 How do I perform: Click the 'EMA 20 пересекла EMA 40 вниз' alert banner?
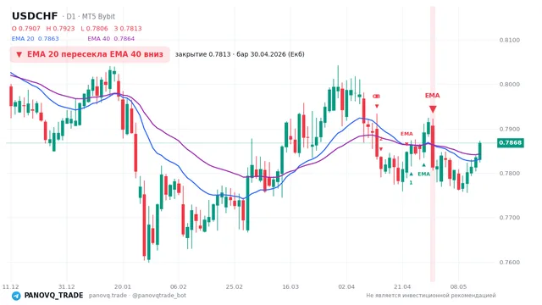tap(90, 54)
